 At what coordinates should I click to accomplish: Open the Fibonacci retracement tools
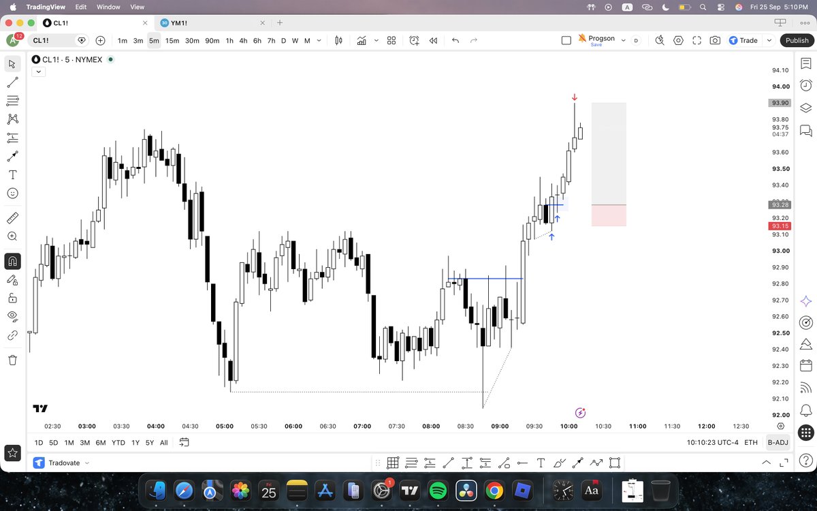[12, 101]
